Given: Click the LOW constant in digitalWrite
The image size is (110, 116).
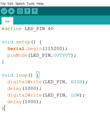Looking at the screenshot, I should click(75, 95).
